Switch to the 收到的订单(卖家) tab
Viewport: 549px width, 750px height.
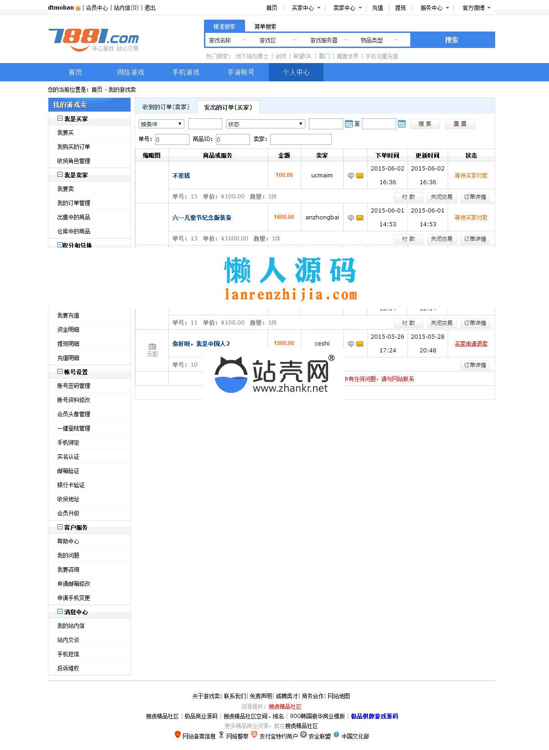(166, 107)
